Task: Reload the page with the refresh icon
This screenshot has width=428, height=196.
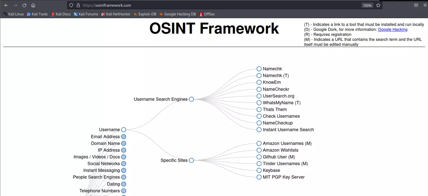Action: click(x=24, y=5)
